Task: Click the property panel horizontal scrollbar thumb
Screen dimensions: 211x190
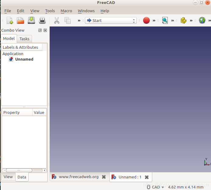Action: tap(19, 170)
